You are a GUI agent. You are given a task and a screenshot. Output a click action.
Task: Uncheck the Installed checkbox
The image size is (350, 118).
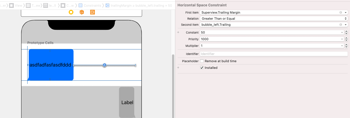coord(202,68)
